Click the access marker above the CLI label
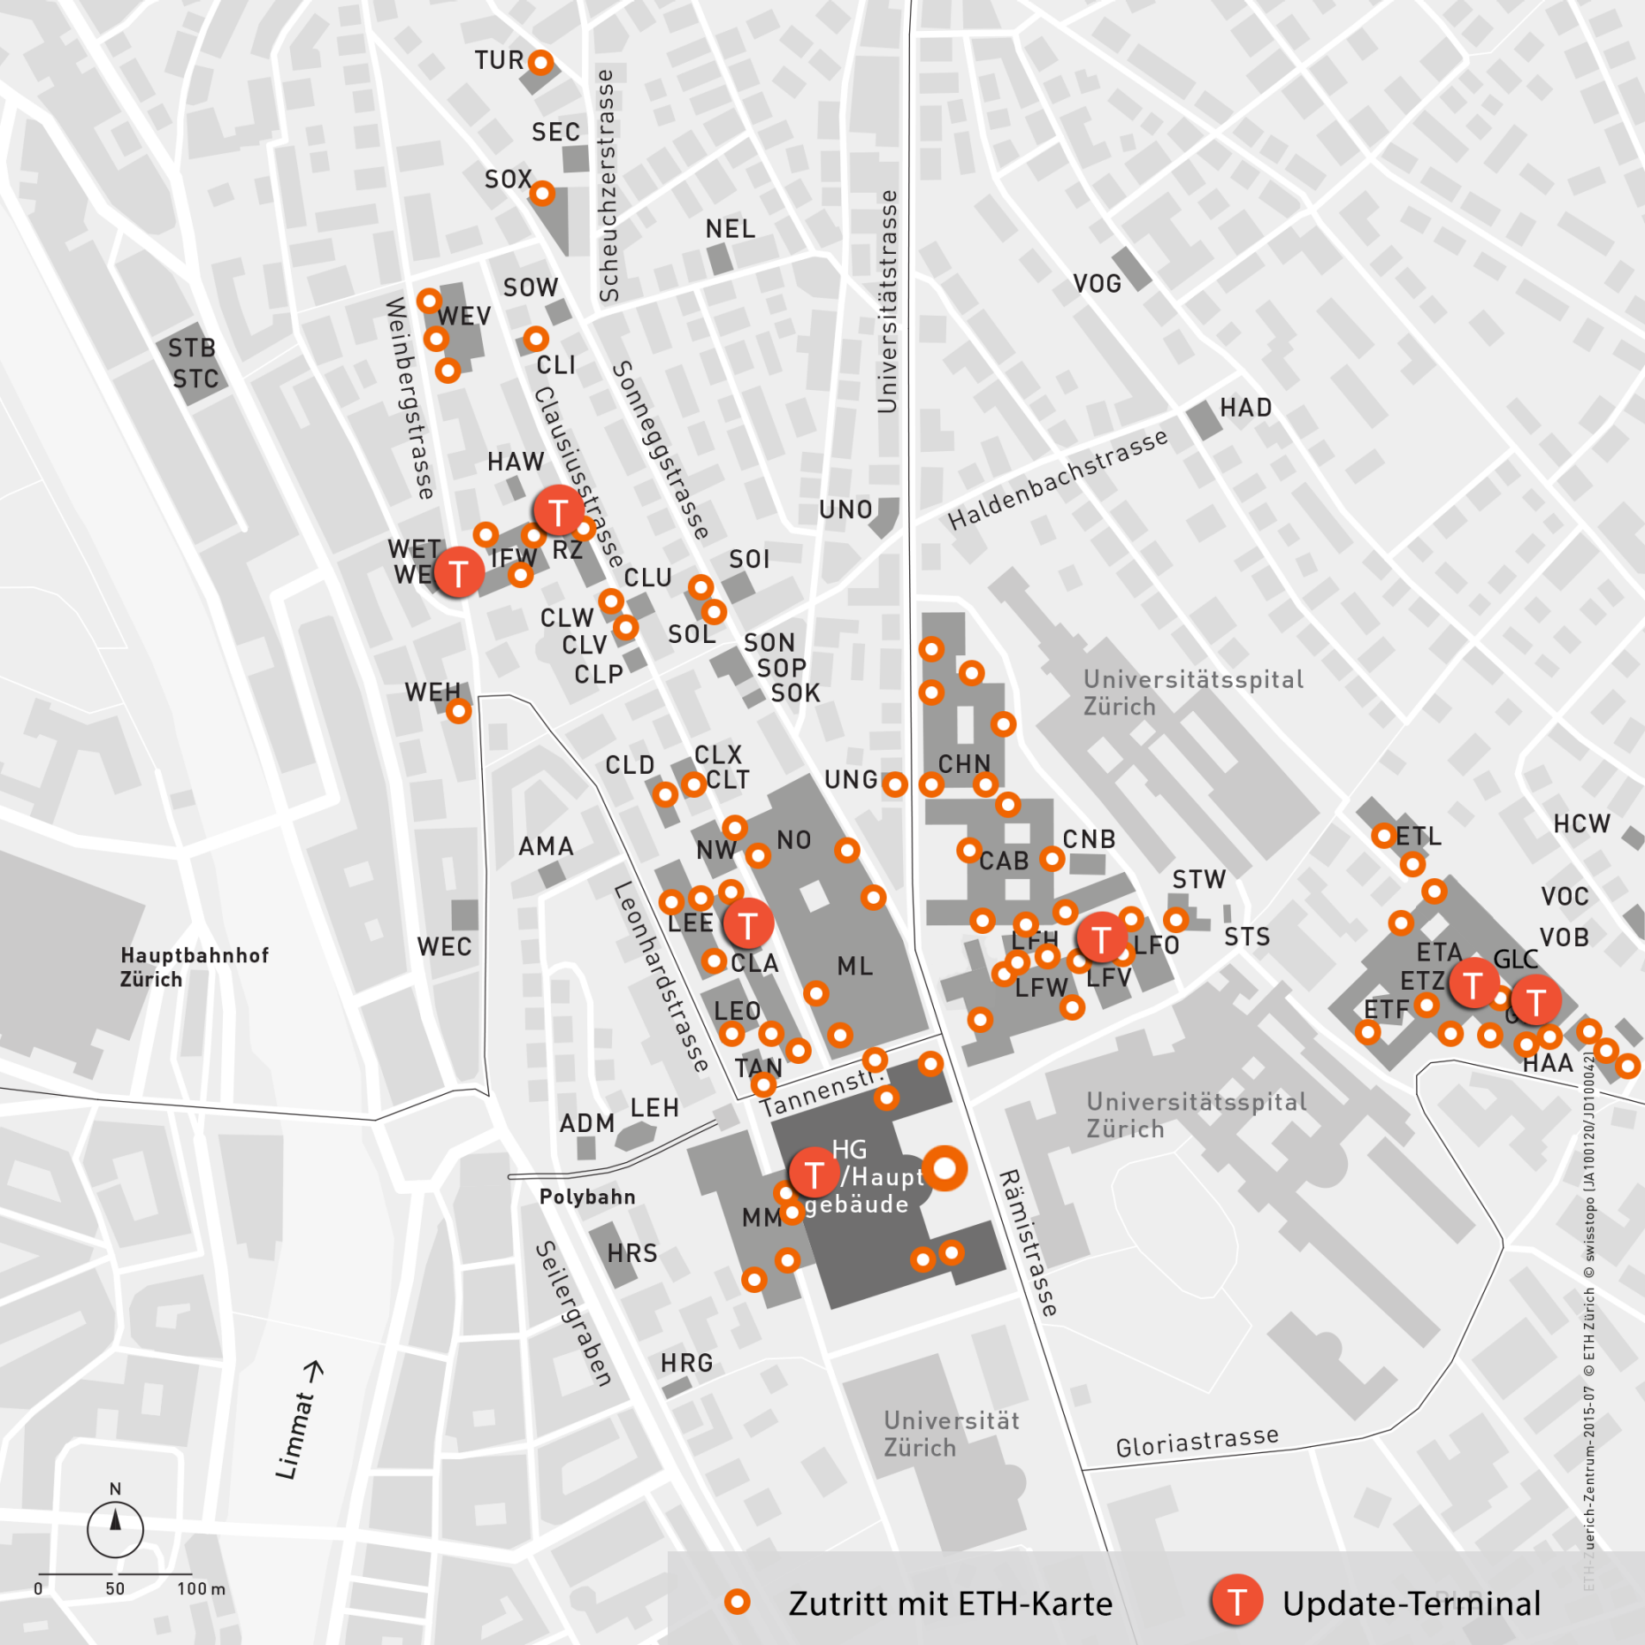This screenshot has width=1645, height=1645. (536, 338)
